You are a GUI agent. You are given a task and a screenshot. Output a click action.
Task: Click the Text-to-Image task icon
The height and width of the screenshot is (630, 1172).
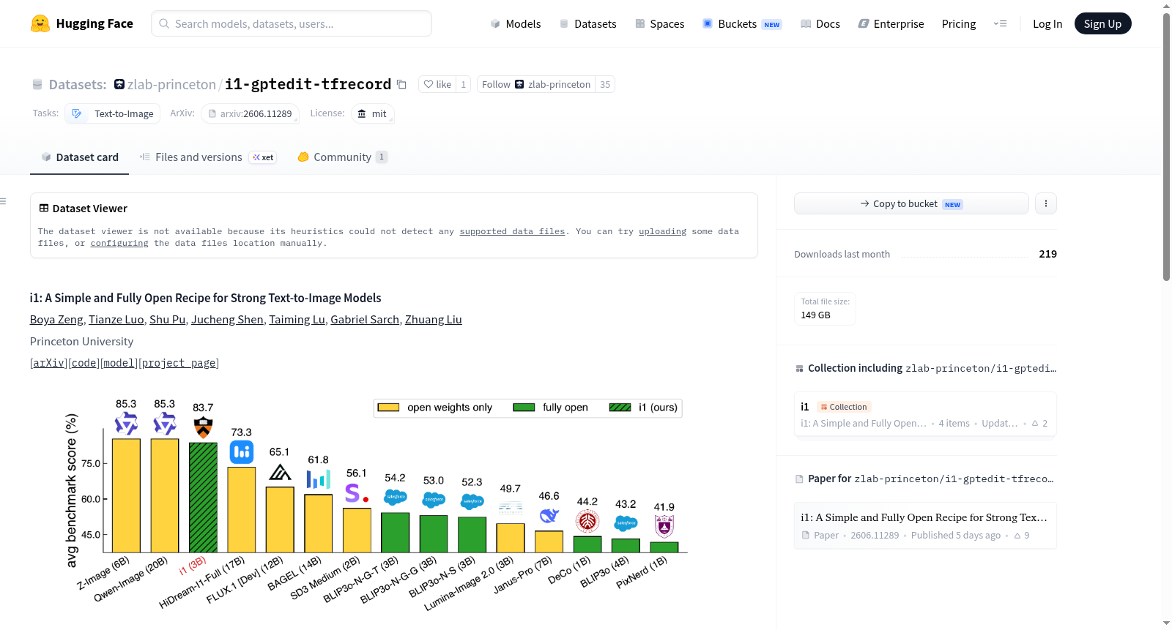77,113
